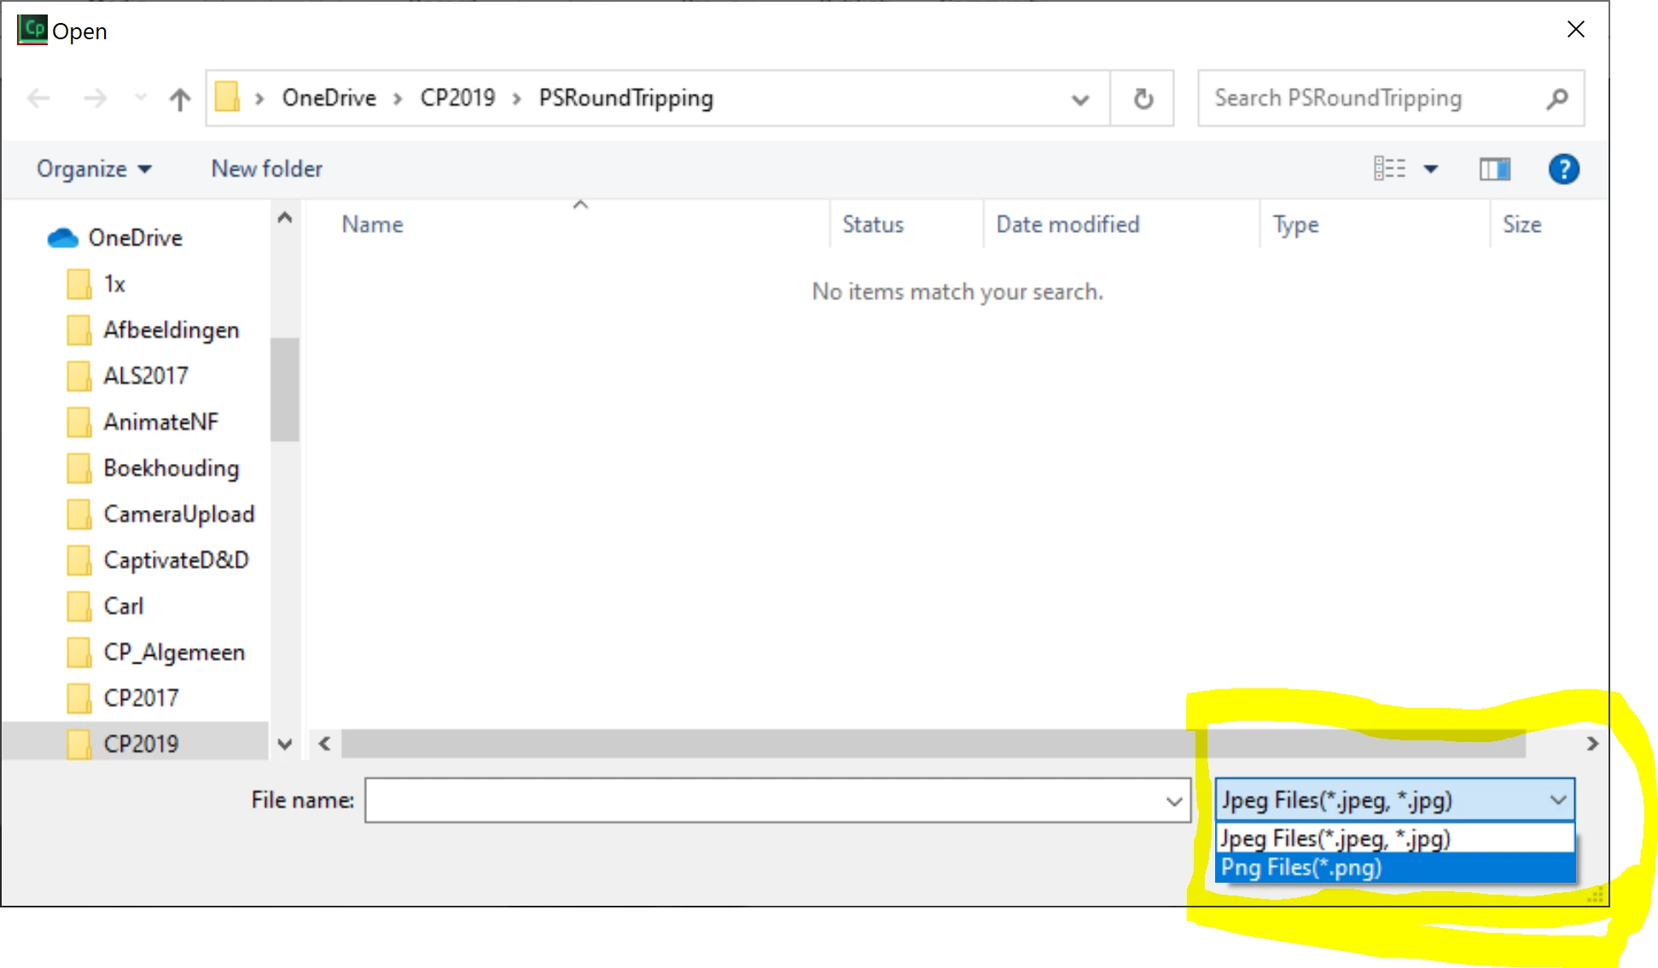Image resolution: width=1658 pixels, height=968 pixels.
Task: Sort by the Date modified column header
Action: (x=1068, y=224)
